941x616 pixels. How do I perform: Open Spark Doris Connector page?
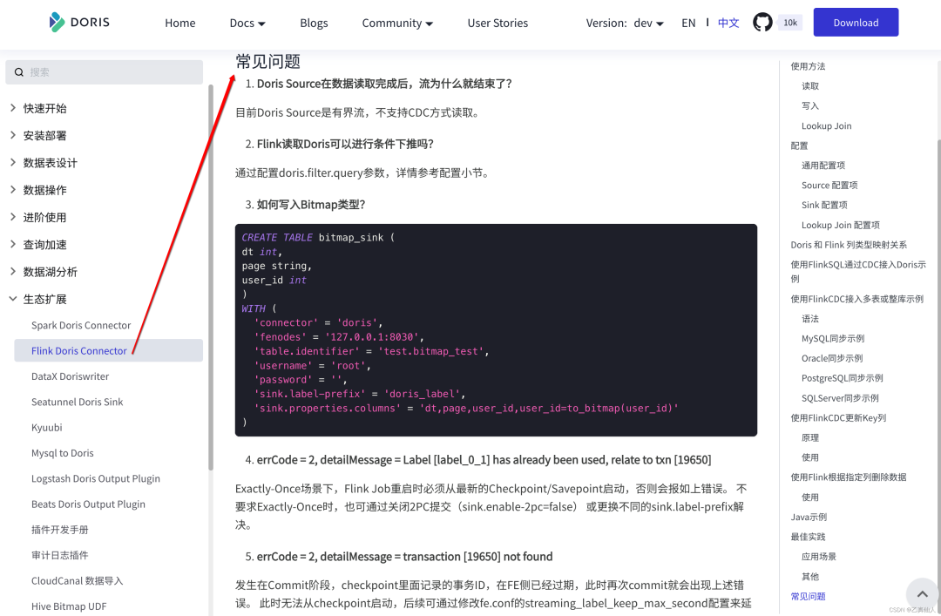coord(81,325)
